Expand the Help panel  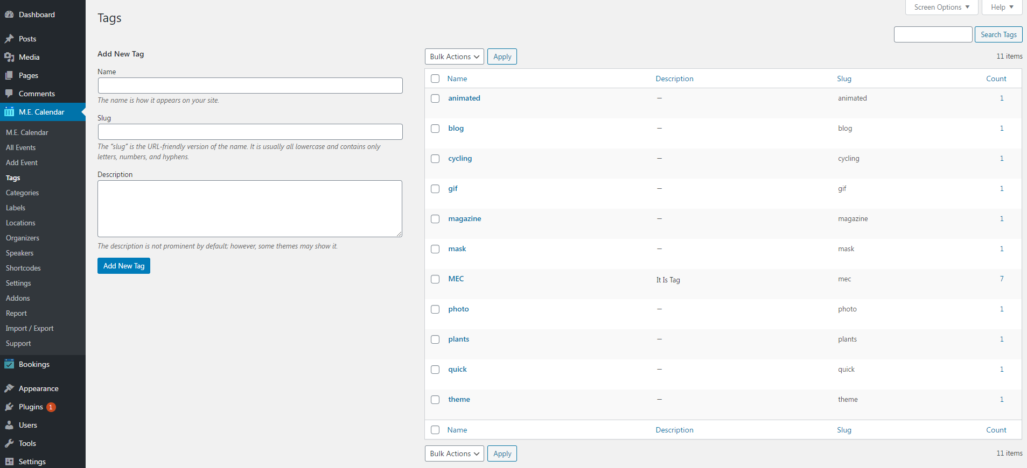click(x=1002, y=7)
